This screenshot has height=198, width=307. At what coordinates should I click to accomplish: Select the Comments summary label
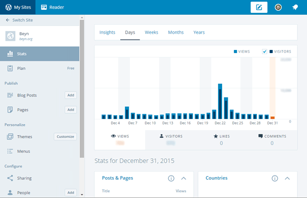(275, 136)
